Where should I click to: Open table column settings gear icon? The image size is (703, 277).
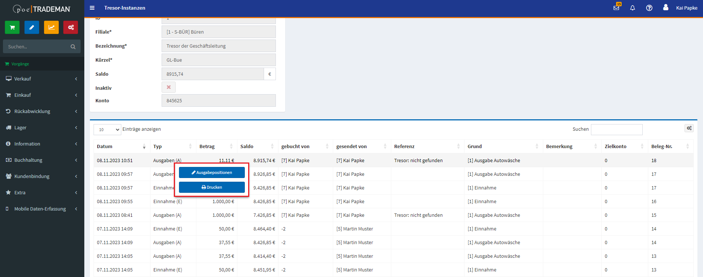[689, 128]
